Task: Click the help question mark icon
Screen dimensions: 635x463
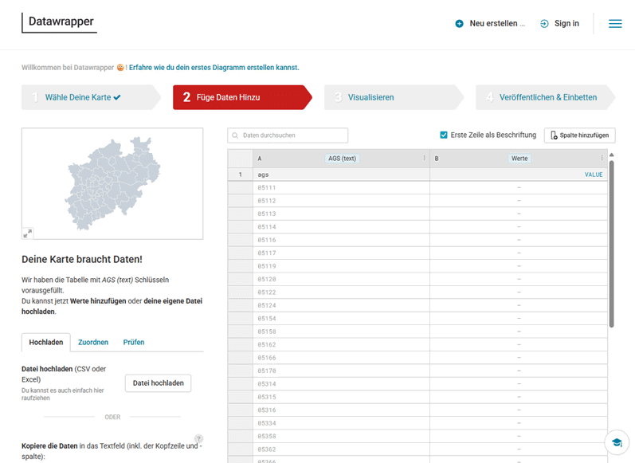Action: pos(198,439)
